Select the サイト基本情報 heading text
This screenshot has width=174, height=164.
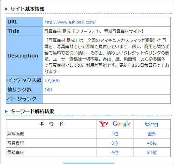pyautogui.click(x=27, y=9)
